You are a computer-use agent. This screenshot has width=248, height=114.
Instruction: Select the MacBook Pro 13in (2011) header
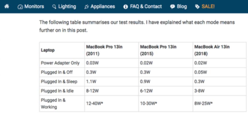[104, 50]
